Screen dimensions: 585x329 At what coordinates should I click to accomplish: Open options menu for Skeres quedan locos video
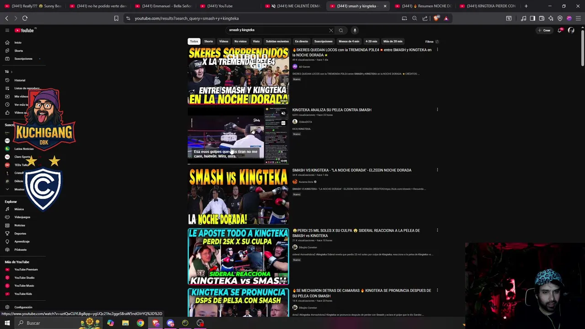tap(437, 49)
